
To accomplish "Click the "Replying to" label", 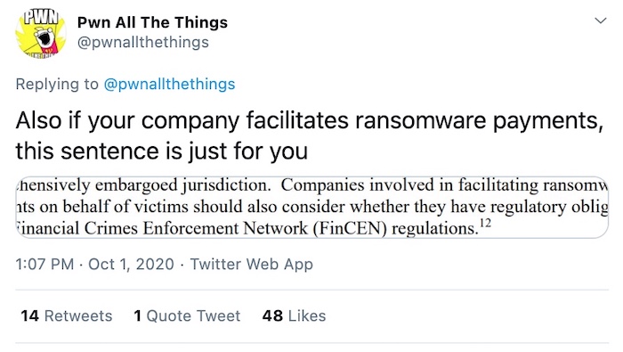I will 57,85.
